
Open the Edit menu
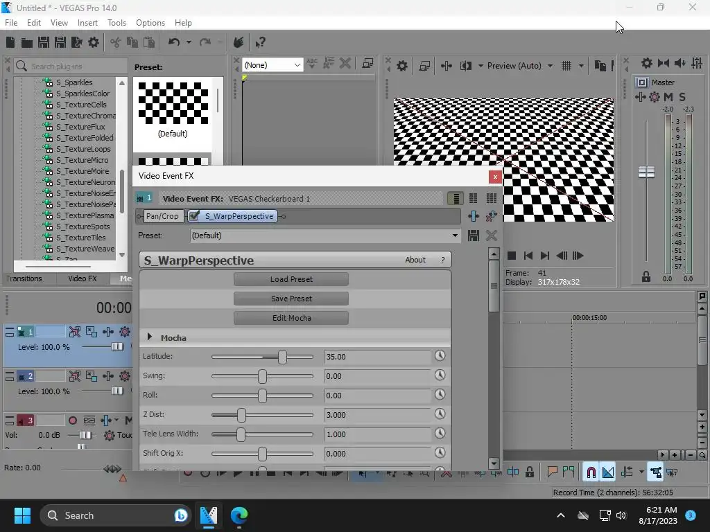coord(34,23)
